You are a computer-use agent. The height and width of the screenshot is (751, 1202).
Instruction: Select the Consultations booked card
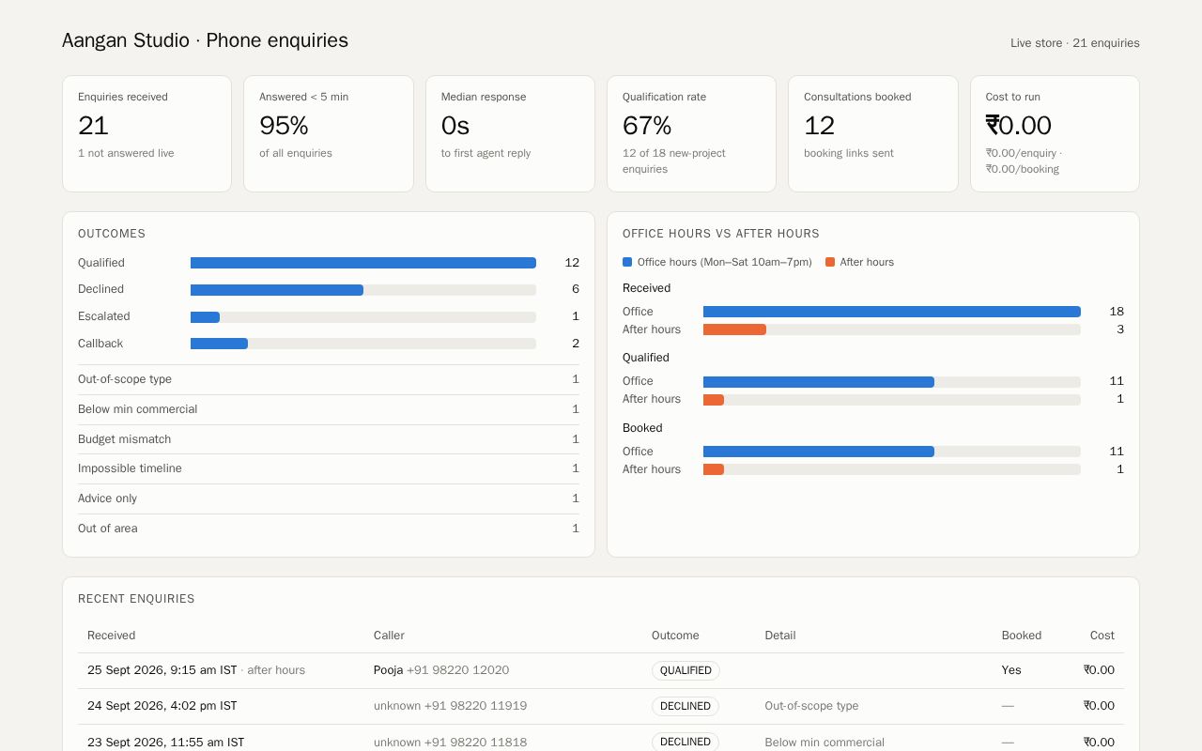point(873,133)
